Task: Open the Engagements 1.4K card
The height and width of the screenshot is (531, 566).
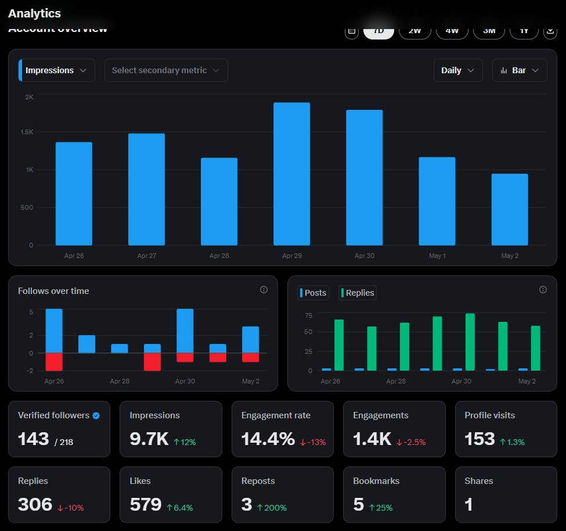Action: click(x=394, y=429)
